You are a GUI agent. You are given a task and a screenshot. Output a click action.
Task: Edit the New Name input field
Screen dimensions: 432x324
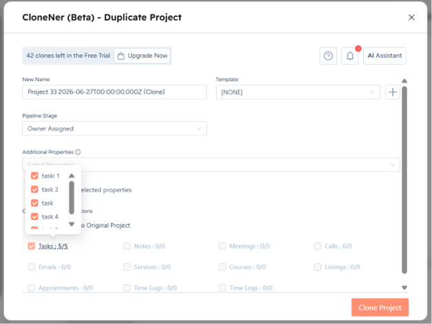114,92
